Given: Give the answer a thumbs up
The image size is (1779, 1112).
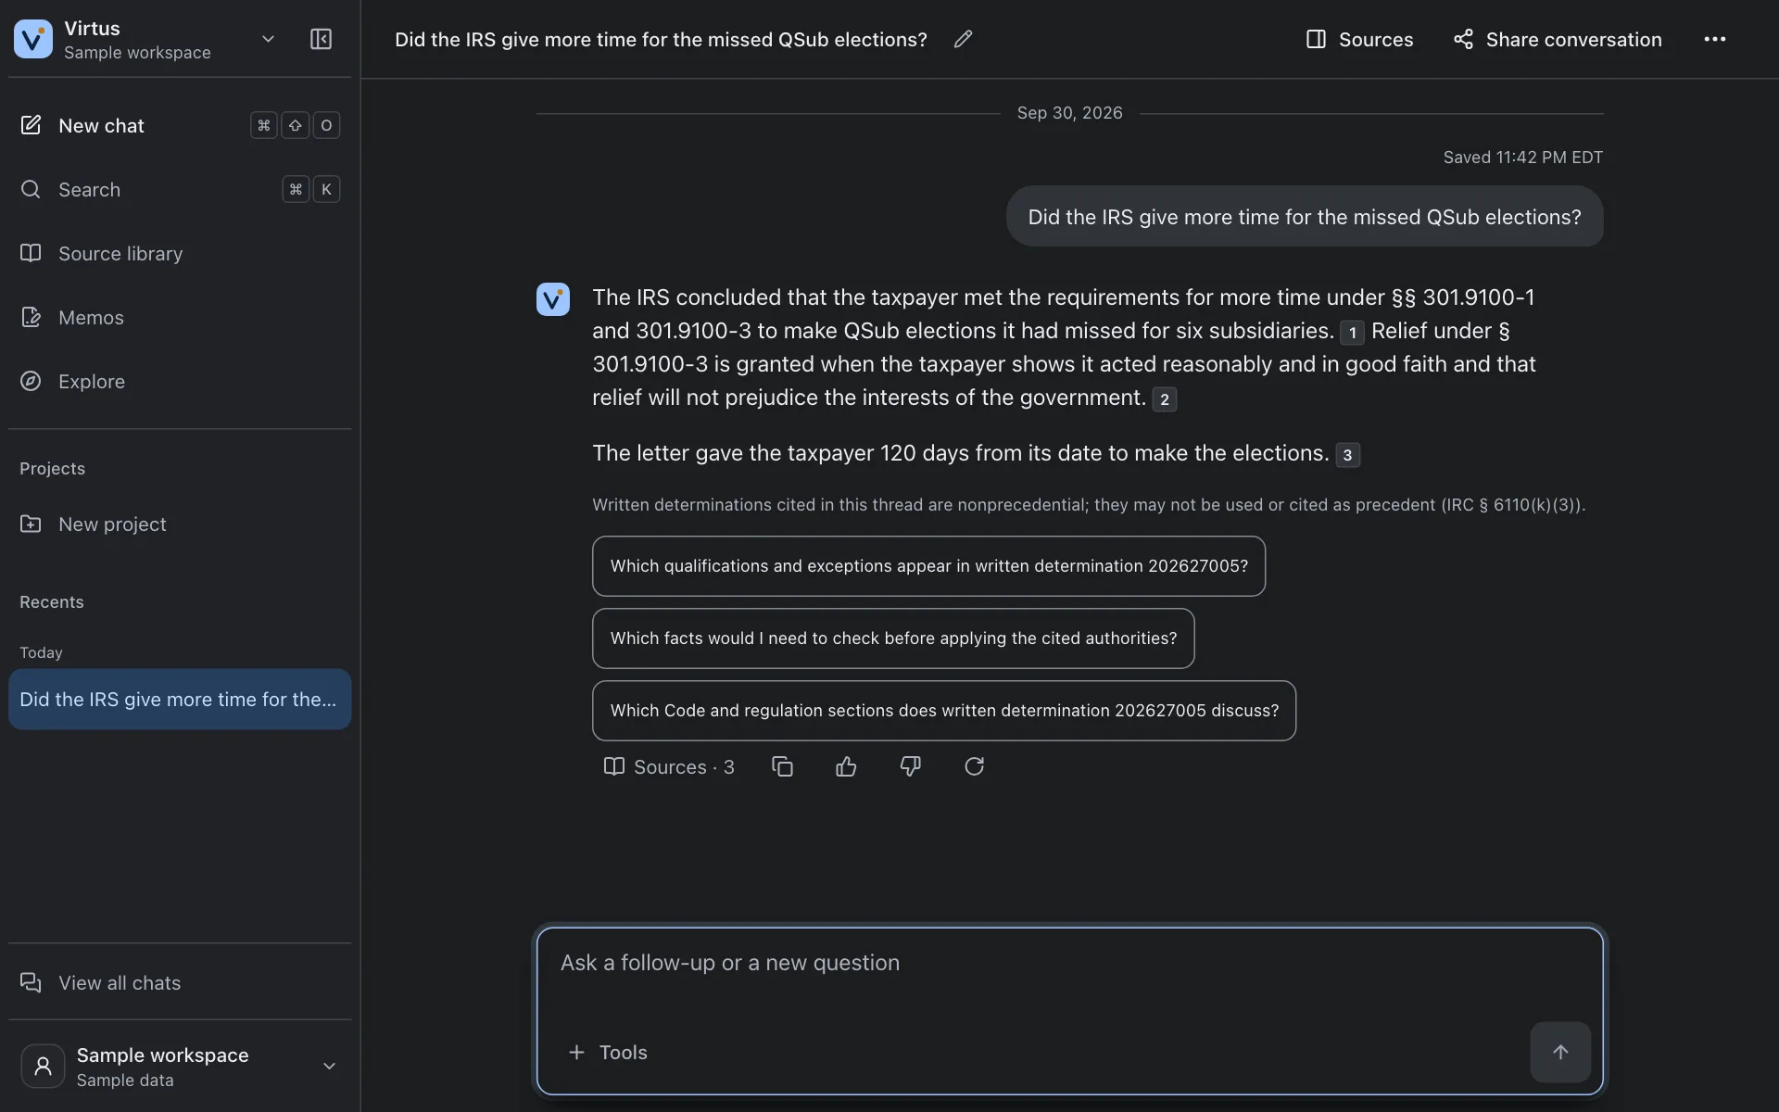Looking at the screenshot, I should [846, 766].
